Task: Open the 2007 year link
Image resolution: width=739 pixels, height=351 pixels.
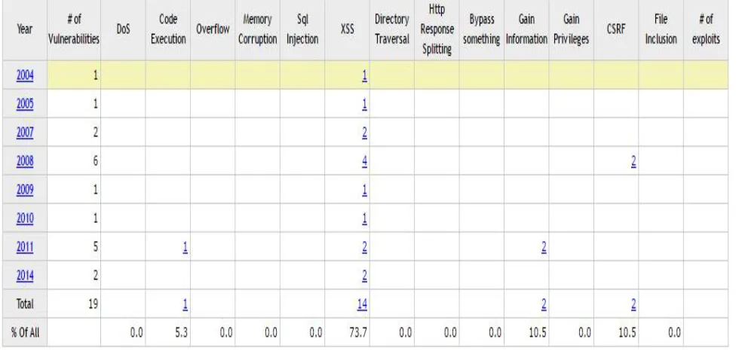Action: tap(25, 133)
